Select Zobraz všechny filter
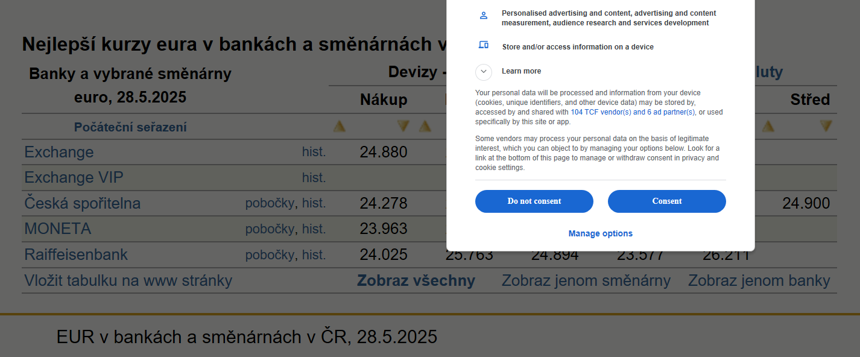Image resolution: width=860 pixels, height=357 pixels. point(416,280)
